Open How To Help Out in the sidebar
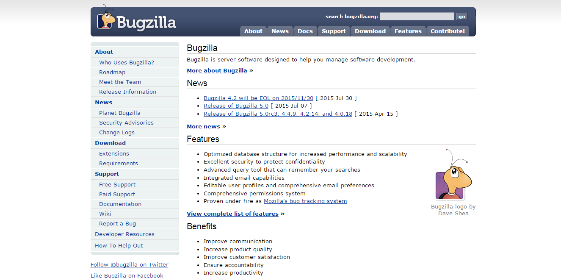Image resolution: width=561 pixels, height=278 pixels. click(119, 245)
